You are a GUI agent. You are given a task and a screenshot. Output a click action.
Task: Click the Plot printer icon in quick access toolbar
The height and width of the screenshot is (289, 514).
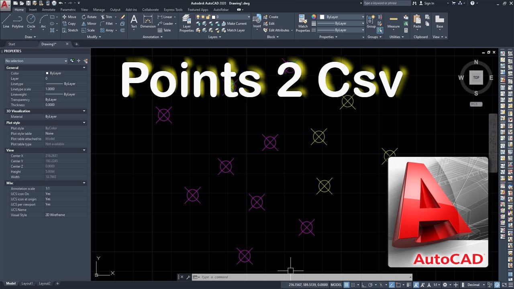point(55,3)
